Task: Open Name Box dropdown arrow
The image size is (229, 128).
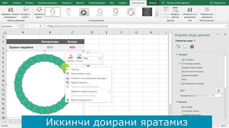Action: click(x=17, y=26)
